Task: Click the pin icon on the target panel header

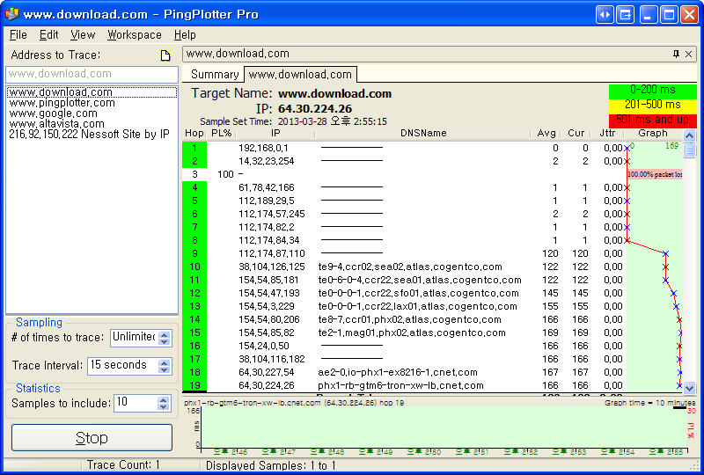Action: 676,54
